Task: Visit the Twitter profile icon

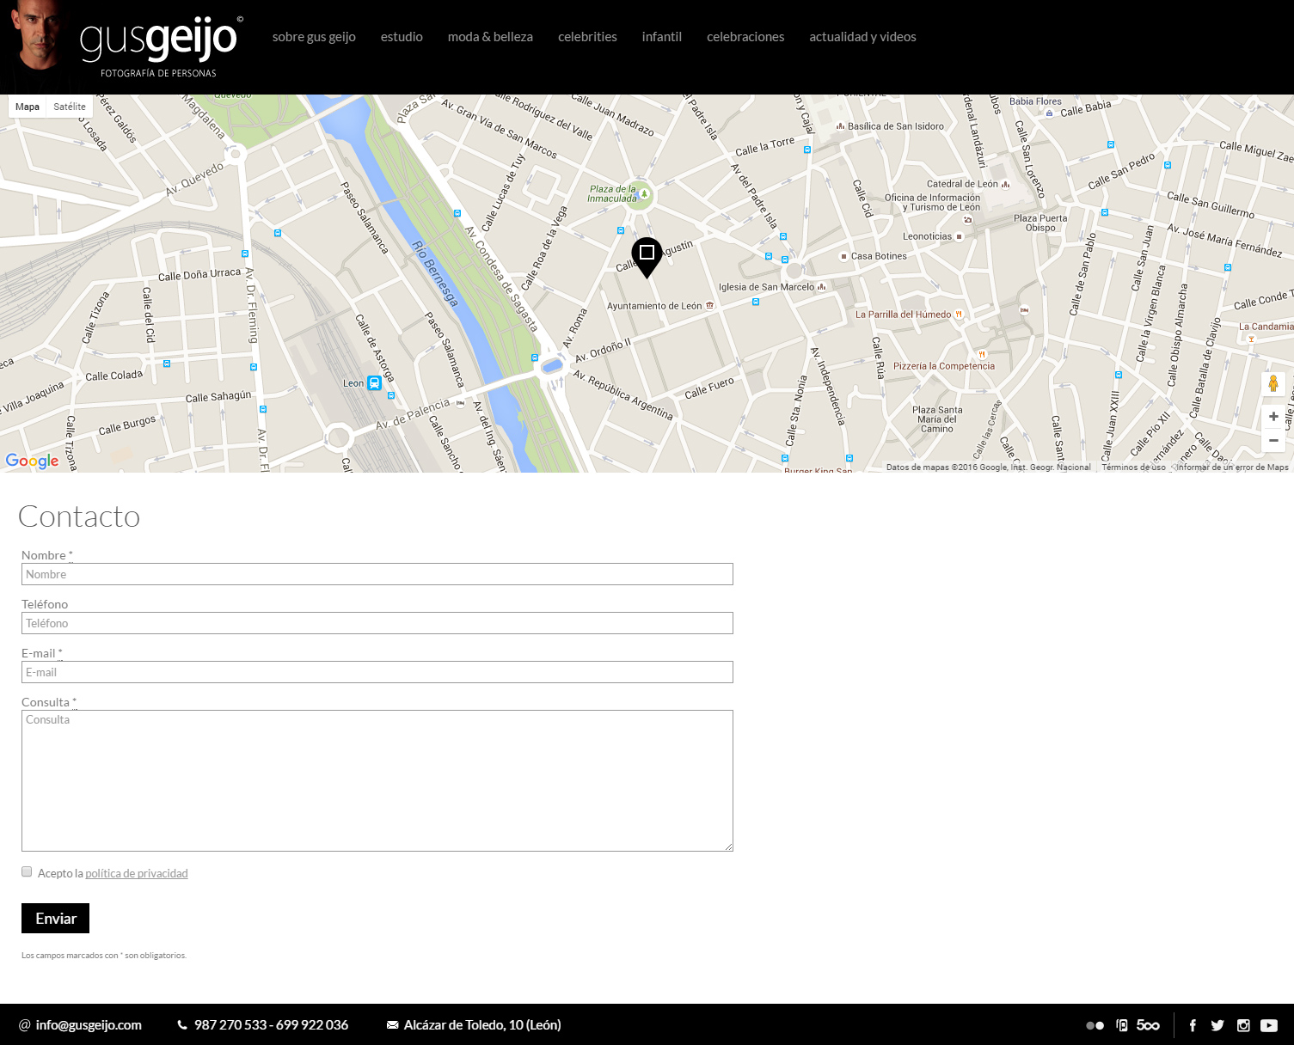Action: [x=1217, y=1025]
